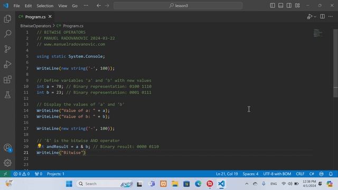Go back with the left arrow
This screenshot has height=190, width=338.
[x=99, y=6]
